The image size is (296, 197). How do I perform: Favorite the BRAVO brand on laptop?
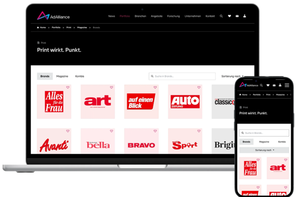[x=155, y=131]
